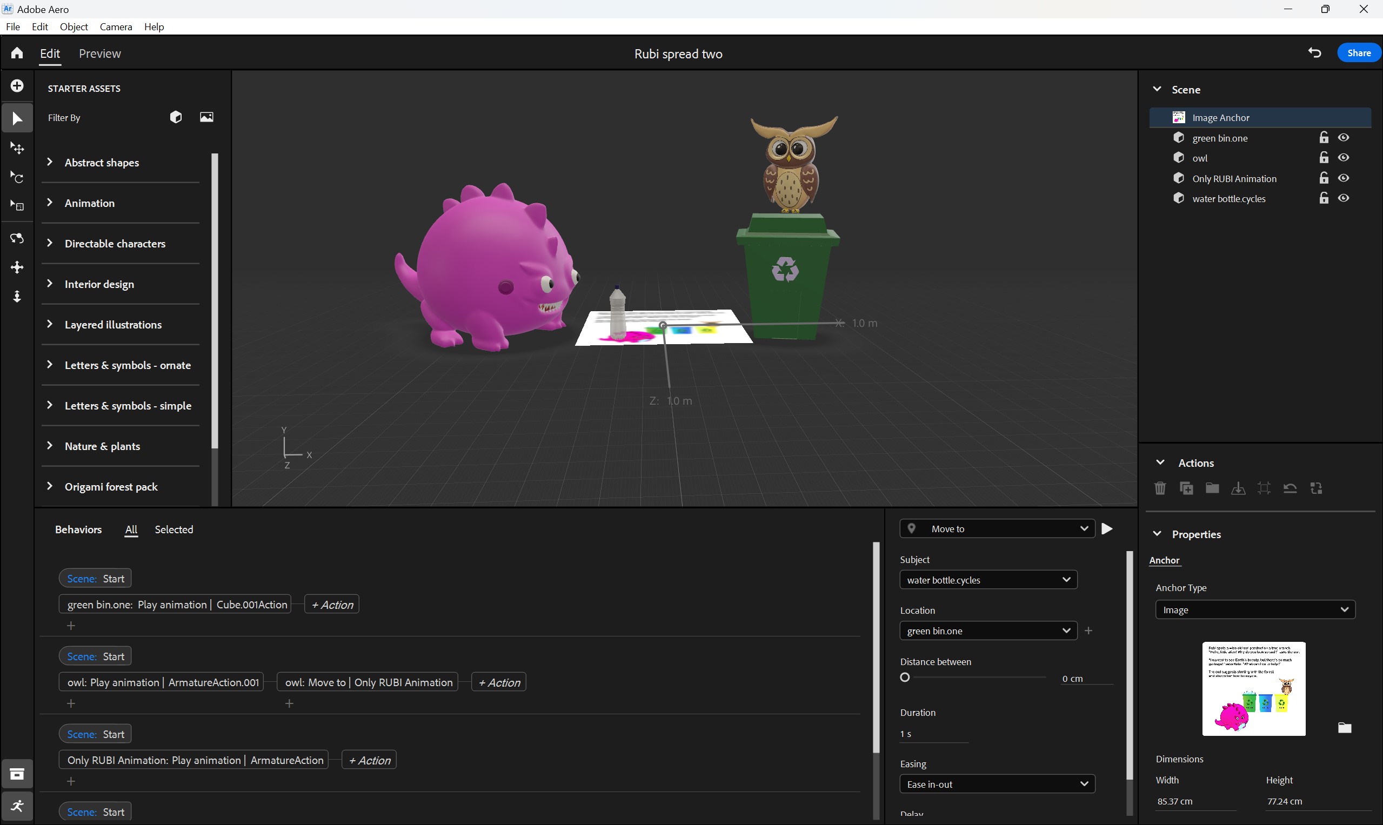Click the Add Object icon in sidebar
Image resolution: width=1383 pixels, height=825 pixels.
pyautogui.click(x=17, y=86)
